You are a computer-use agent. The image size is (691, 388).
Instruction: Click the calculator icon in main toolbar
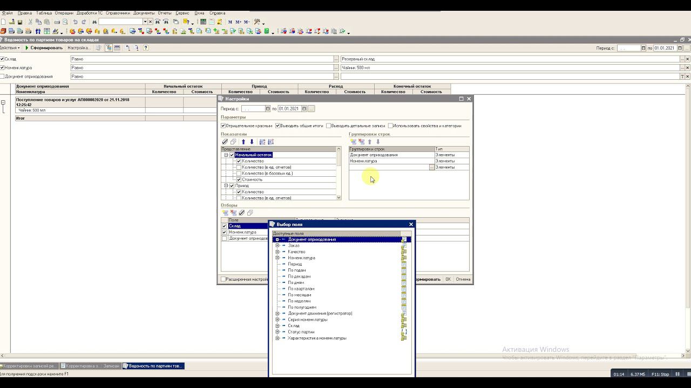(x=203, y=22)
